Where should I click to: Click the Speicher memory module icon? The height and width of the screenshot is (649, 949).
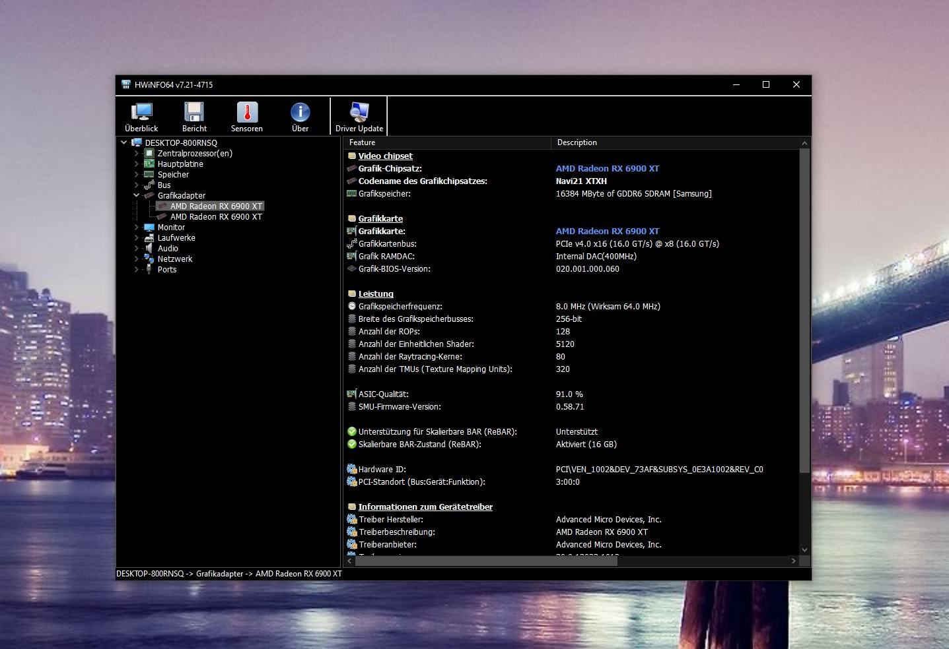149,174
